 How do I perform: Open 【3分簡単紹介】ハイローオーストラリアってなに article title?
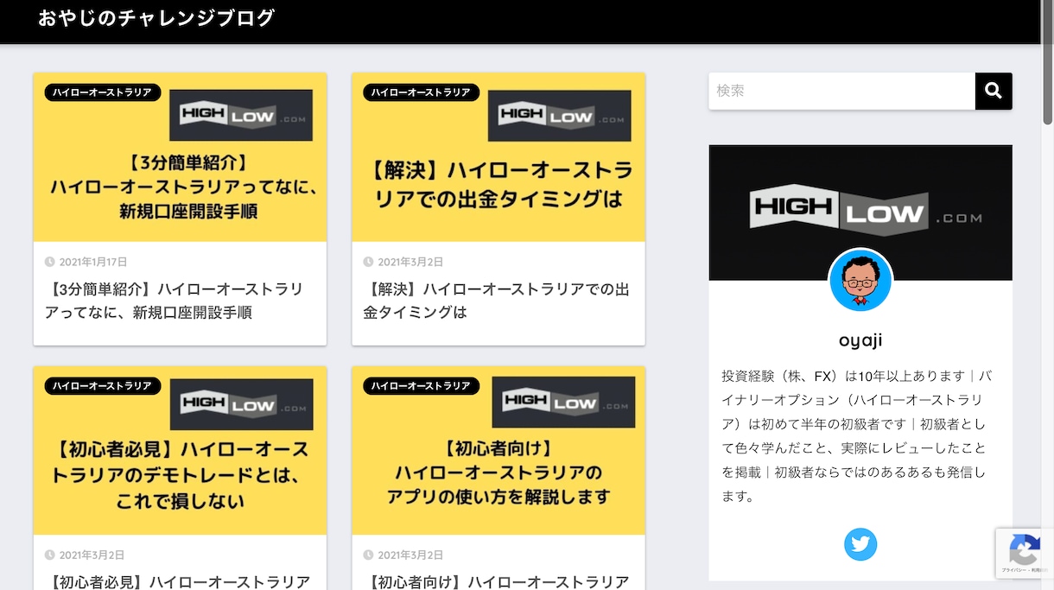pos(174,301)
